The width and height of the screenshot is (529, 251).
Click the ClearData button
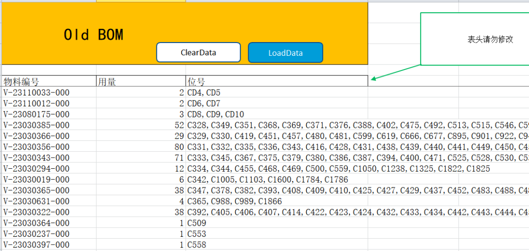pyautogui.click(x=198, y=52)
